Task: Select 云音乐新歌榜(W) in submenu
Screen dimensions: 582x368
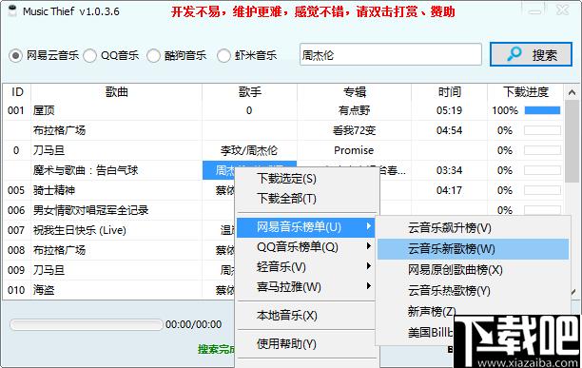Action: 473,248
